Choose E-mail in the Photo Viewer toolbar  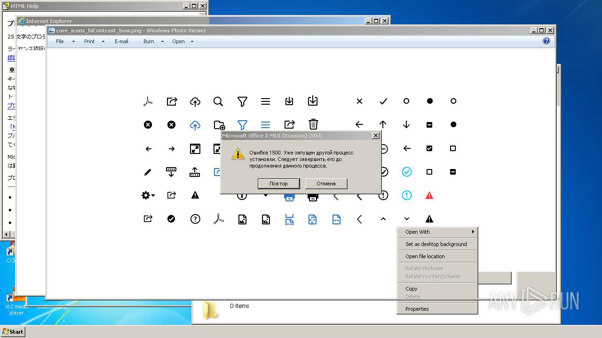(121, 41)
